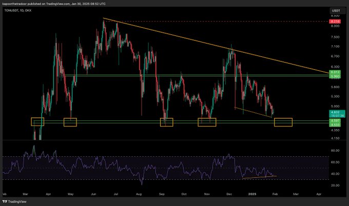
Task: Click the Jul label on the time axis
Action: click(x=117, y=195)
